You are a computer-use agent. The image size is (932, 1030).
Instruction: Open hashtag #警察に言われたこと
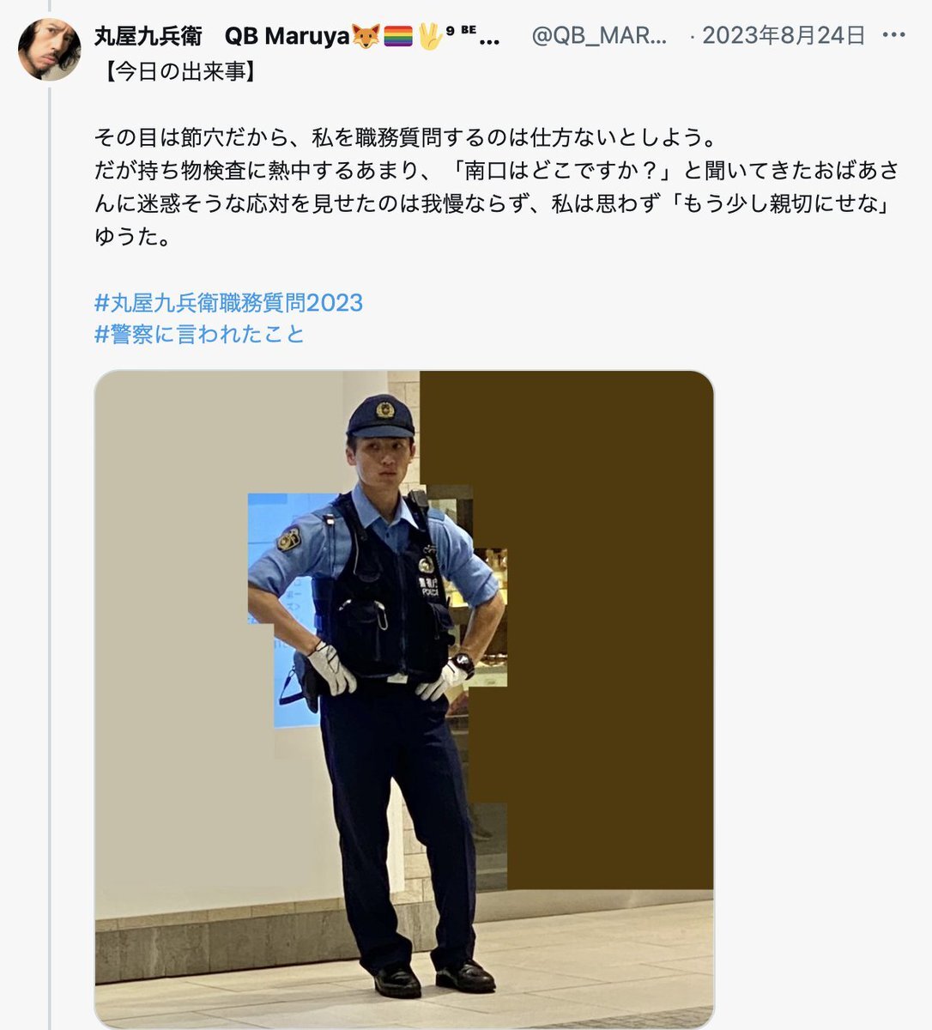[x=200, y=334]
